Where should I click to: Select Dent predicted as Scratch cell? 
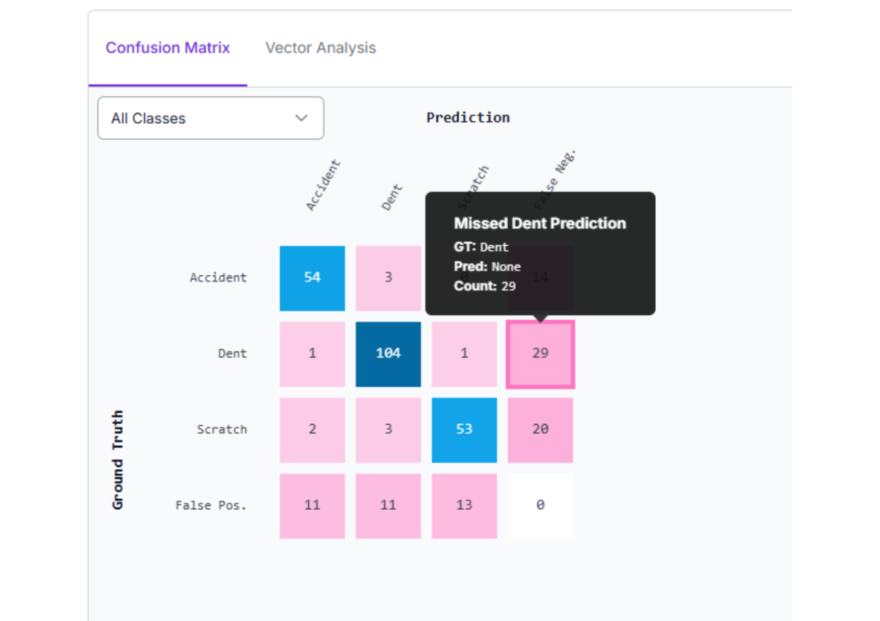click(464, 354)
